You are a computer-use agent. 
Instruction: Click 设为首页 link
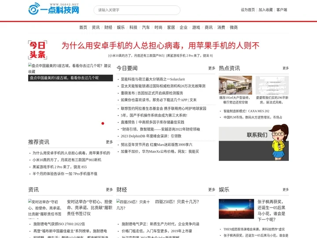click(247, 10)
